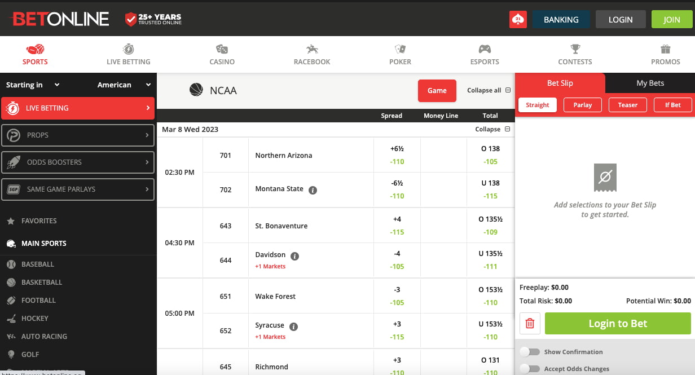This screenshot has height=375, width=695.
Task: Click the 25+ Years Trusted badge
Action: (x=153, y=19)
